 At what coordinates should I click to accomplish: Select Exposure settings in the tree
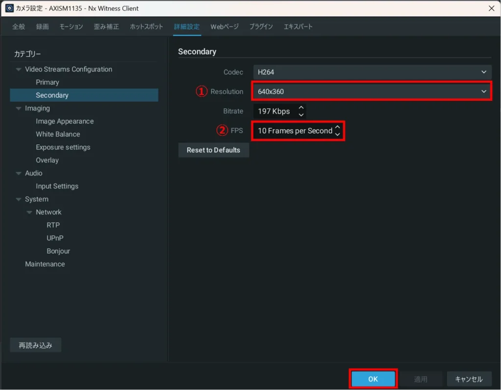pyautogui.click(x=63, y=147)
